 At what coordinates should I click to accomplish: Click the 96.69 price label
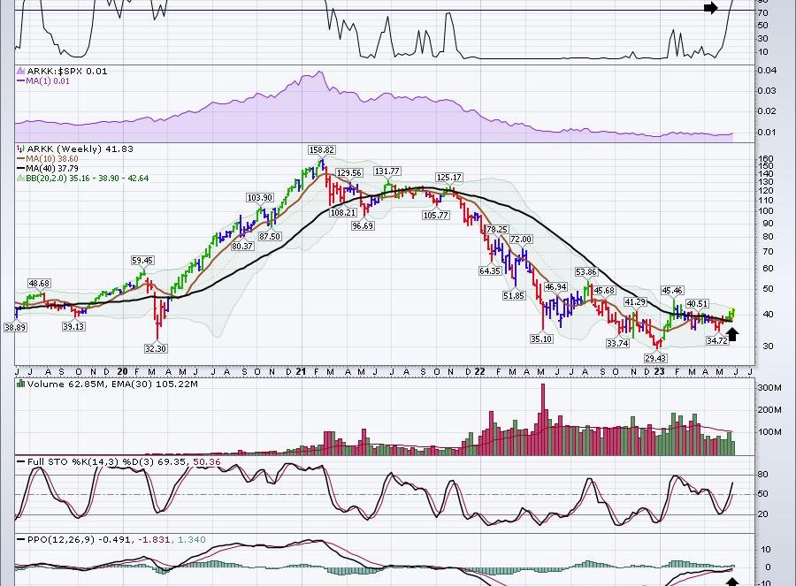pyautogui.click(x=363, y=225)
